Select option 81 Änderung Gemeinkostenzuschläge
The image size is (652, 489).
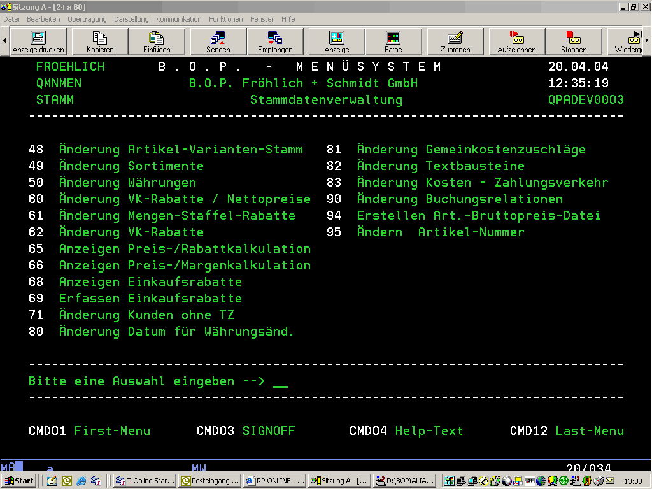pos(456,149)
